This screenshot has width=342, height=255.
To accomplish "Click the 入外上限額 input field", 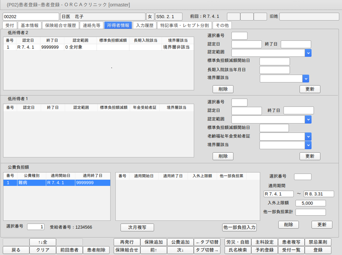I will click(310, 203).
